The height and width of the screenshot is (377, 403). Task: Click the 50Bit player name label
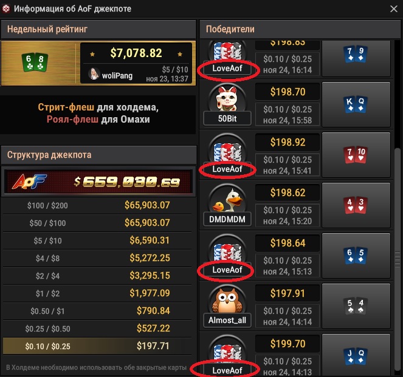pyautogui.click(x=227, y=119)
